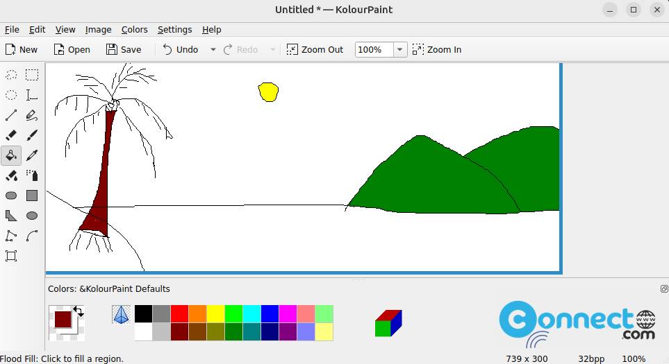
Task: Click the Zoom In button
Action: coord(437,49)
